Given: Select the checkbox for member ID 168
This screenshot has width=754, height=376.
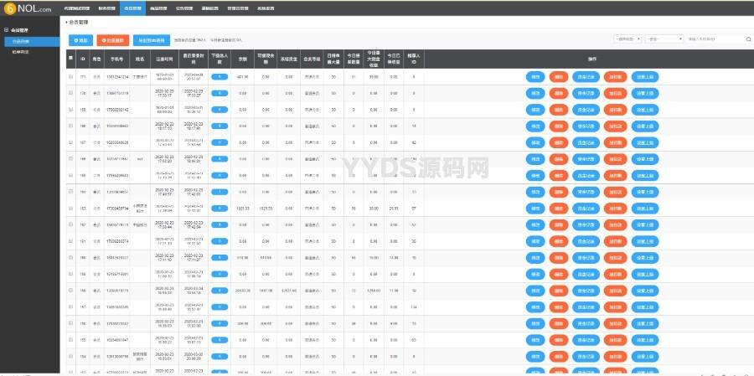Looking at the screenshot, I should 70,126.
